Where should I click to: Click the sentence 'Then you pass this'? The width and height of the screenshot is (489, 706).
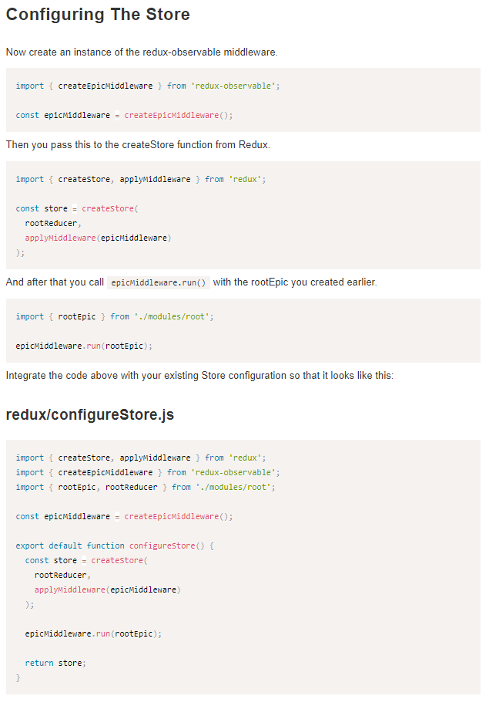pos(138,144)
